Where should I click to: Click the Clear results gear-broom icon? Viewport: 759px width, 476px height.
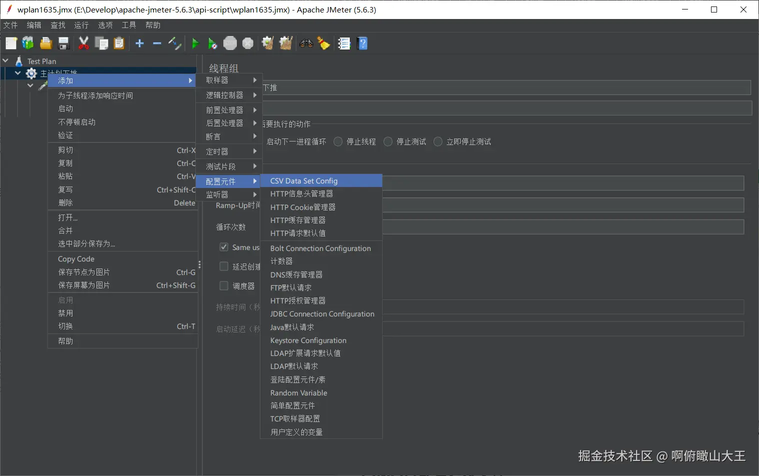(x=268, y=43)
